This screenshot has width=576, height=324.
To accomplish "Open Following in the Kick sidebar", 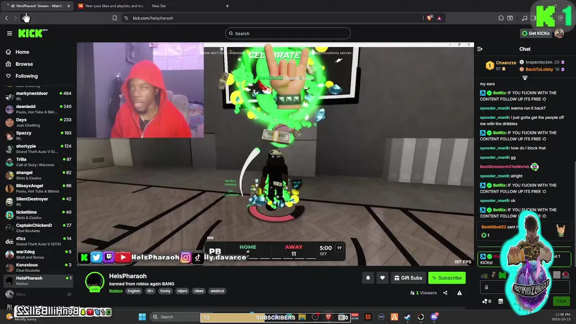I will pyautogui.click(x=27, y=76).
